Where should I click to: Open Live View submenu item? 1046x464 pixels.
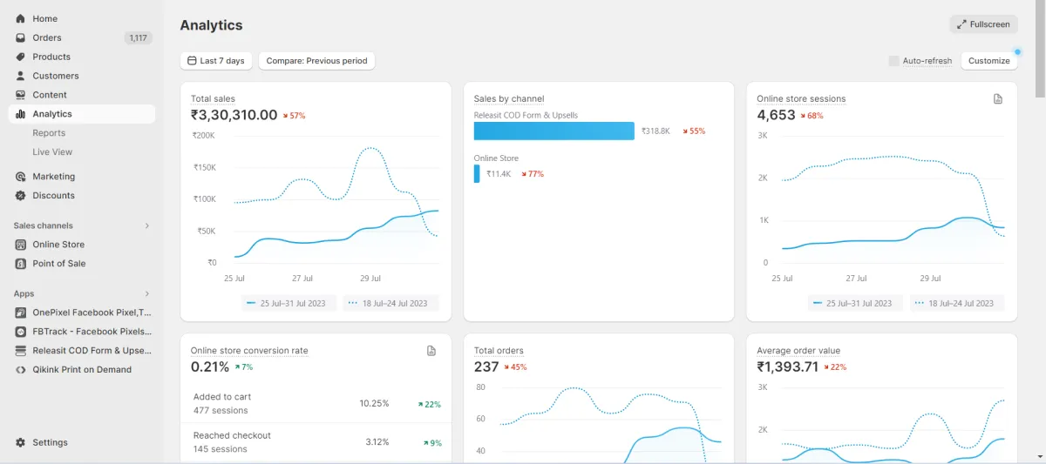point(52,152)
